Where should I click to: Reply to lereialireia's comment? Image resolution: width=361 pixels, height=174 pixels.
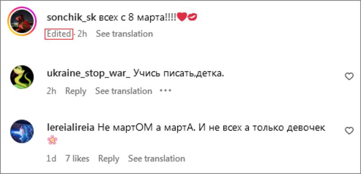tap(109, 159)
